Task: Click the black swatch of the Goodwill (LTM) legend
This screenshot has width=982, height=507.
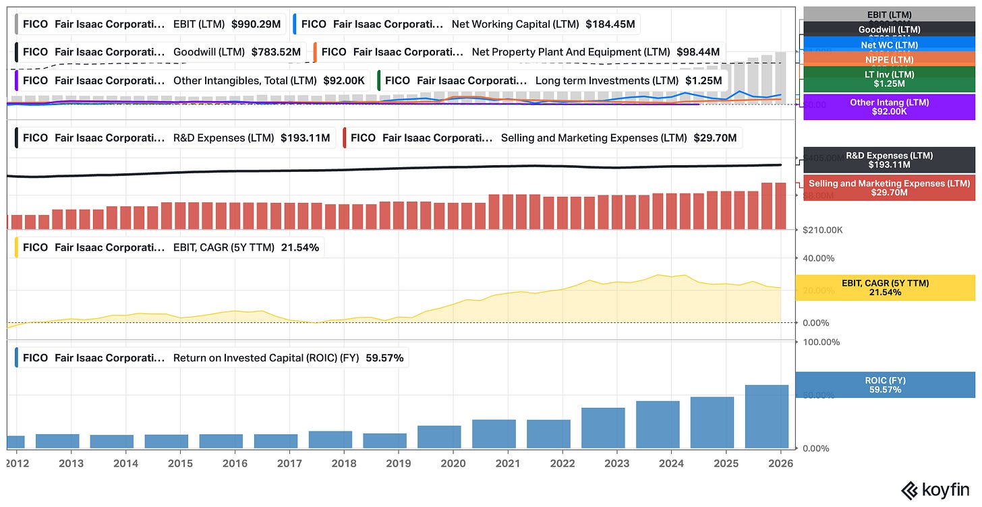Action: pos(18,52)
